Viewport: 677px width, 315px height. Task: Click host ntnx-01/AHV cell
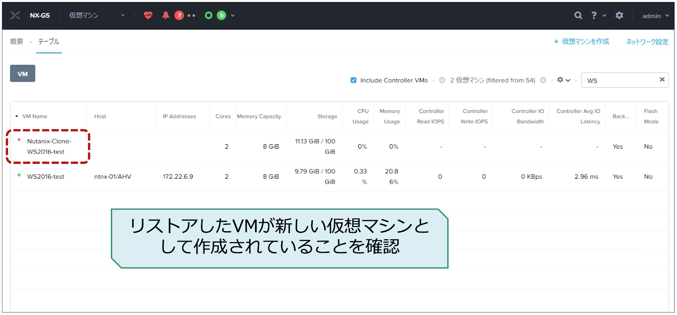[x=113, y=177]
